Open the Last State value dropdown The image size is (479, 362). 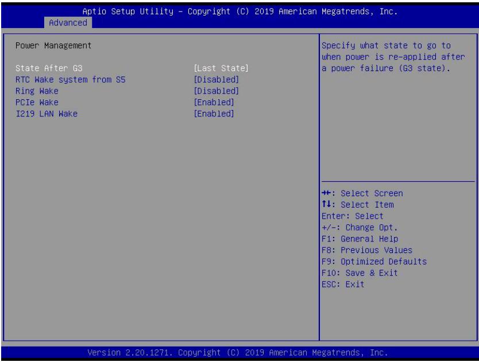tap(221, 68)
